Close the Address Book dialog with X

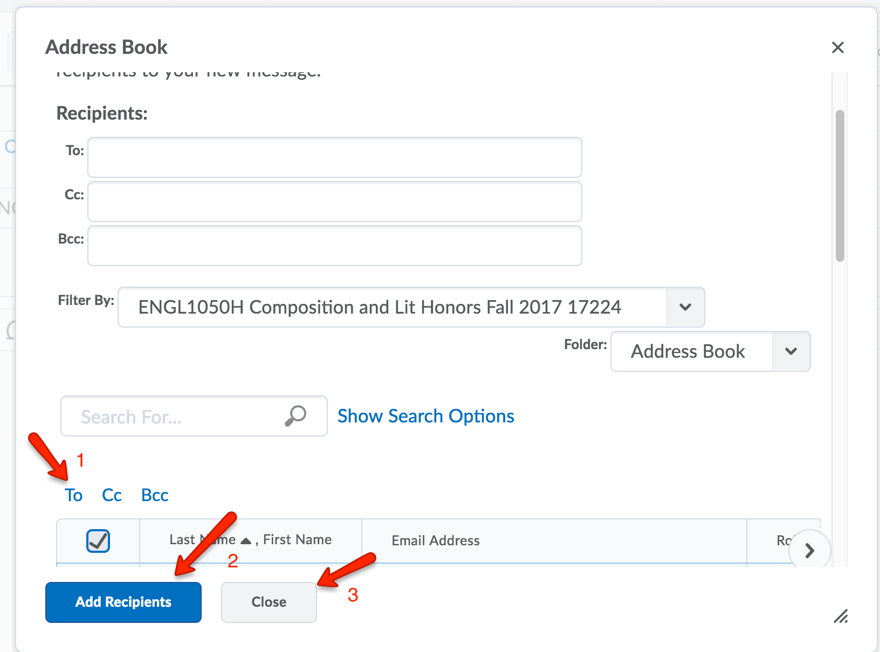point(837,47)
